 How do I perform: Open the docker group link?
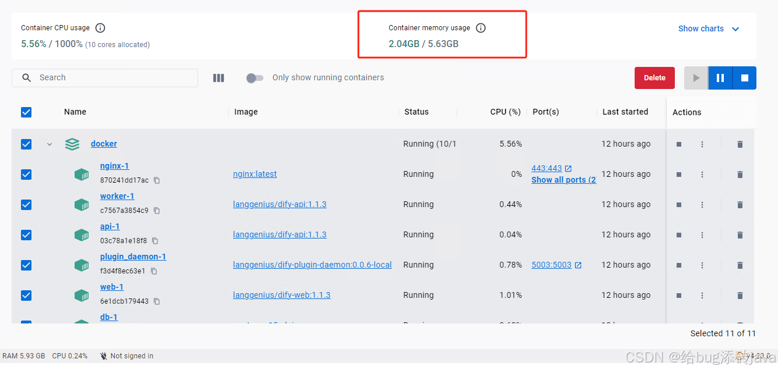104,144
